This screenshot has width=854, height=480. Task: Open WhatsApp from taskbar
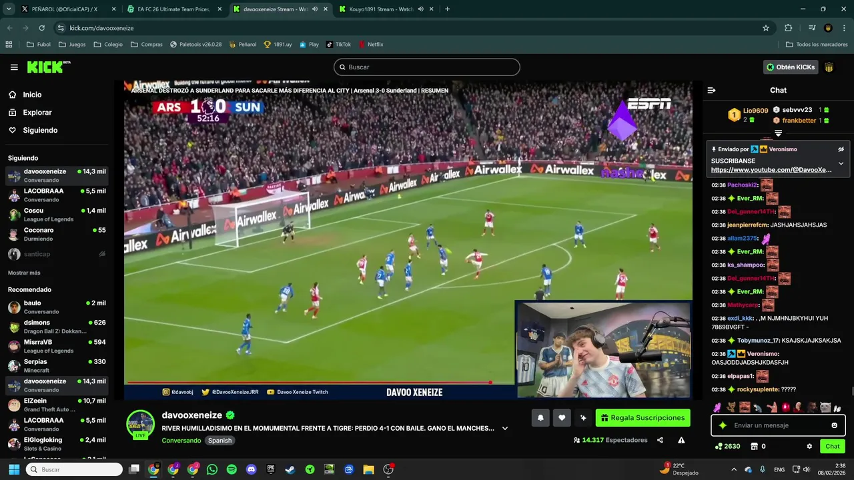[x=212, y=469]
